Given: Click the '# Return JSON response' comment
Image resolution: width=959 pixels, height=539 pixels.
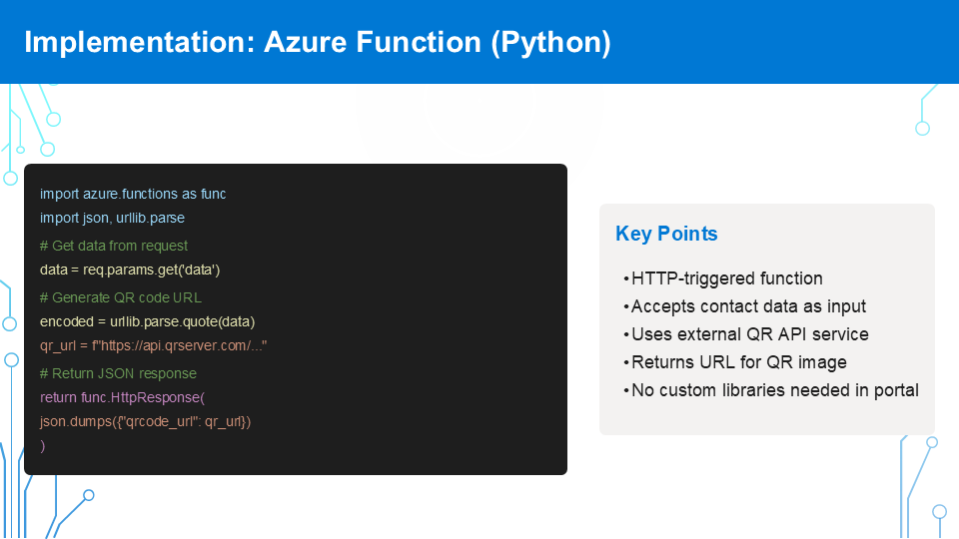Looking at the screenshot, I should (x=118, y=373).
